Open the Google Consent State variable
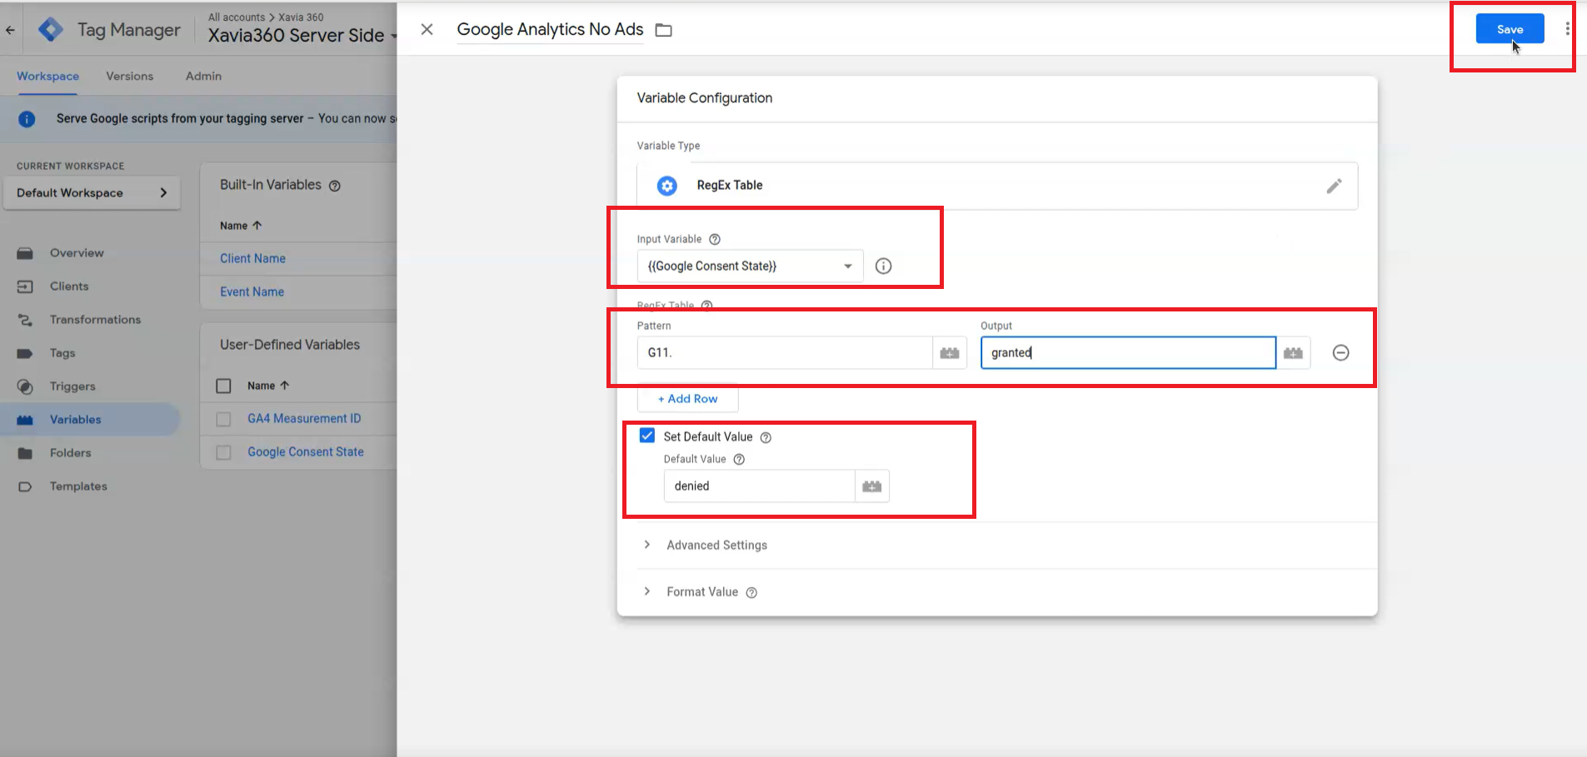The height and width of the screenshot is (757, 1587). (306, 452)
